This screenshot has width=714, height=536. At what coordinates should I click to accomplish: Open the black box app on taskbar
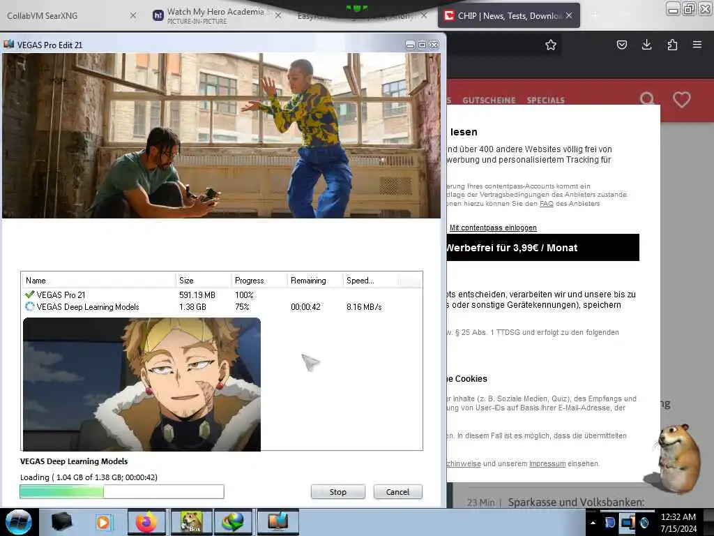(61, 522)
